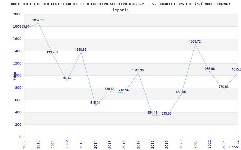Screen dimensions: 241x150
Task: Click the 'Anno' horizontal axis title
Action: pyautogui.click(x=234, y=147)
